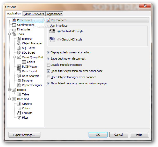The image size is (158, 147).
Task: Select the Object Manager text label
Action: click(32, 43)
